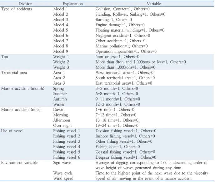Select the 'Autumn' cell
215x182 pixels.
60,99
